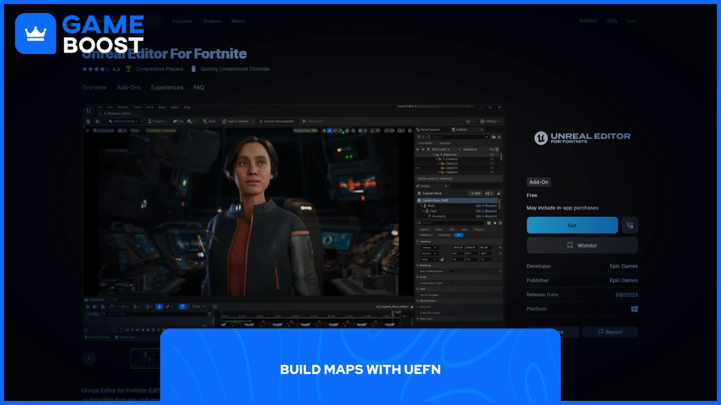Click the record button in the Sequencer
Viewport: 721px width, 405px height.
coord(115,329)
